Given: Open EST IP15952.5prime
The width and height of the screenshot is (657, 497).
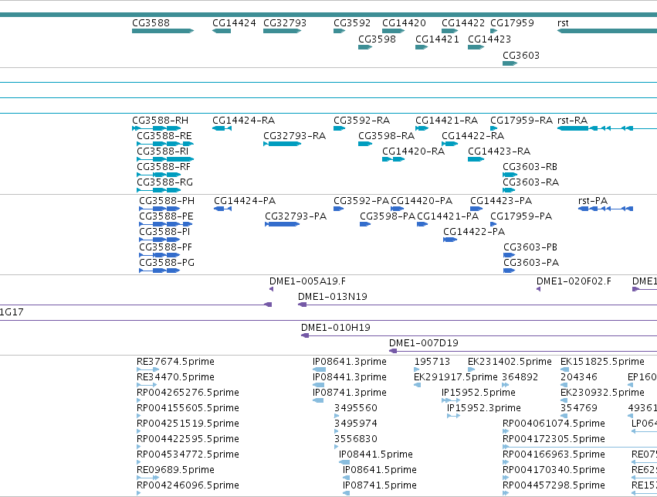Looking at the screenshot, I should click(x=478, y=393).
